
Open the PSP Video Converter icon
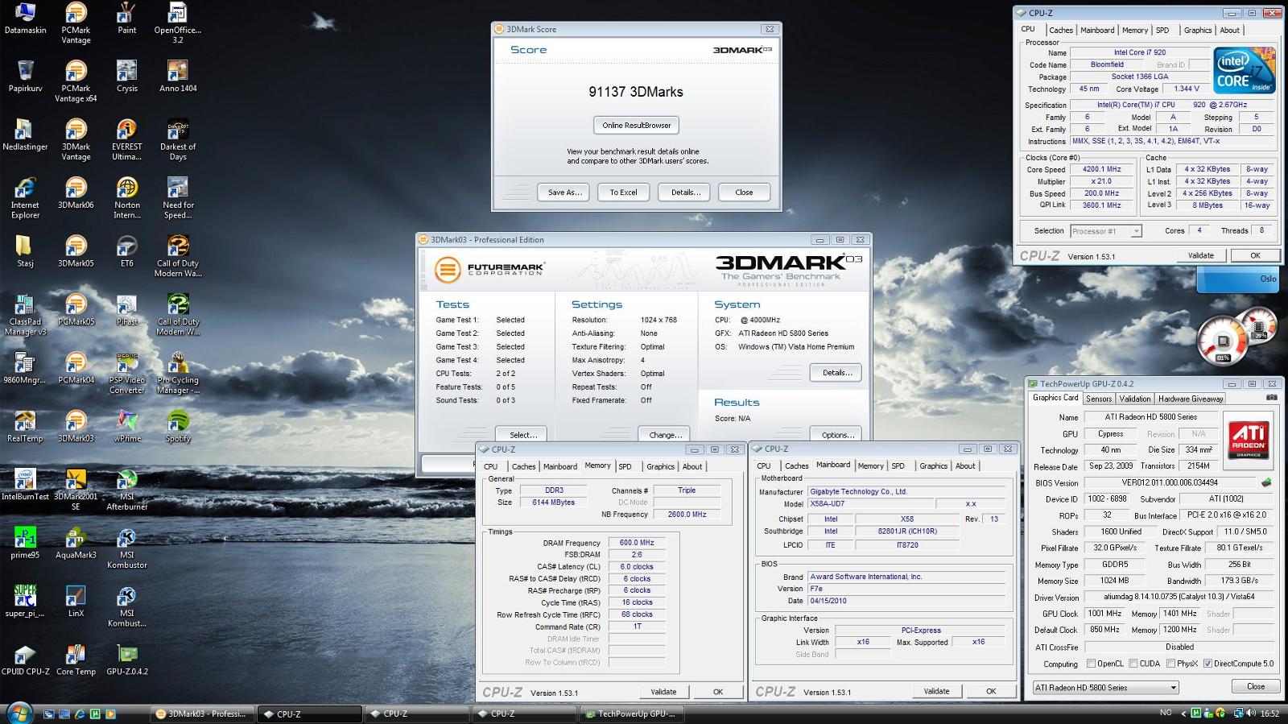126,373
